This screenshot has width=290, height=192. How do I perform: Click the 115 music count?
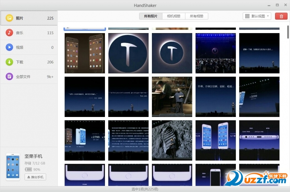(50, 33)
